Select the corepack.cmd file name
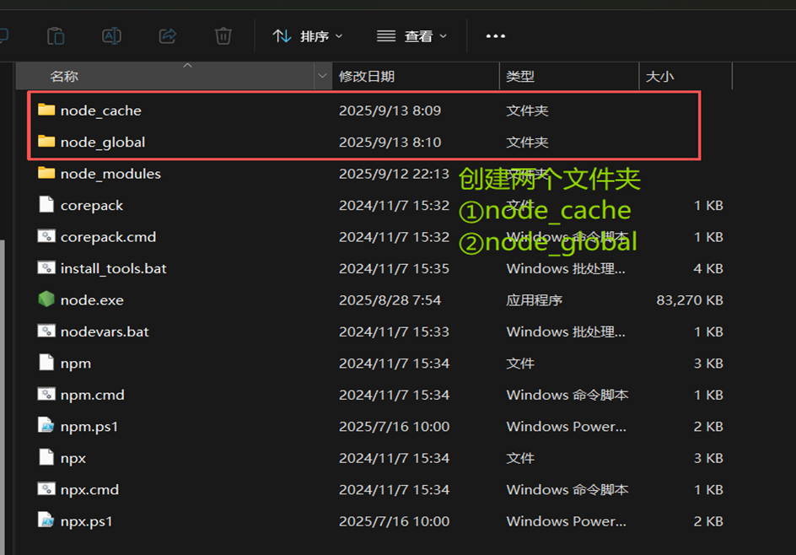The width and height of the screenshot is (796, 555). tap(108, 237)
